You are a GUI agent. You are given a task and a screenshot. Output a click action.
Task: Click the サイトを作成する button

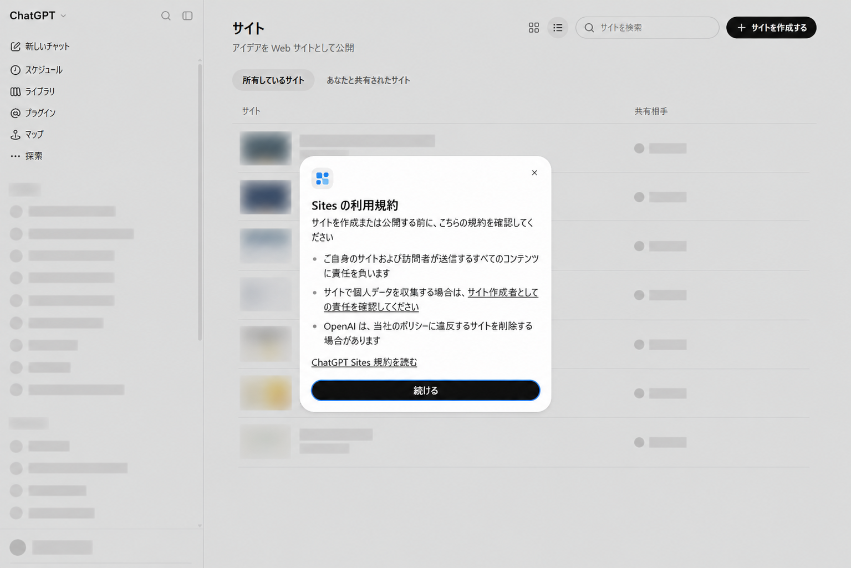click(x=771, y=28)
